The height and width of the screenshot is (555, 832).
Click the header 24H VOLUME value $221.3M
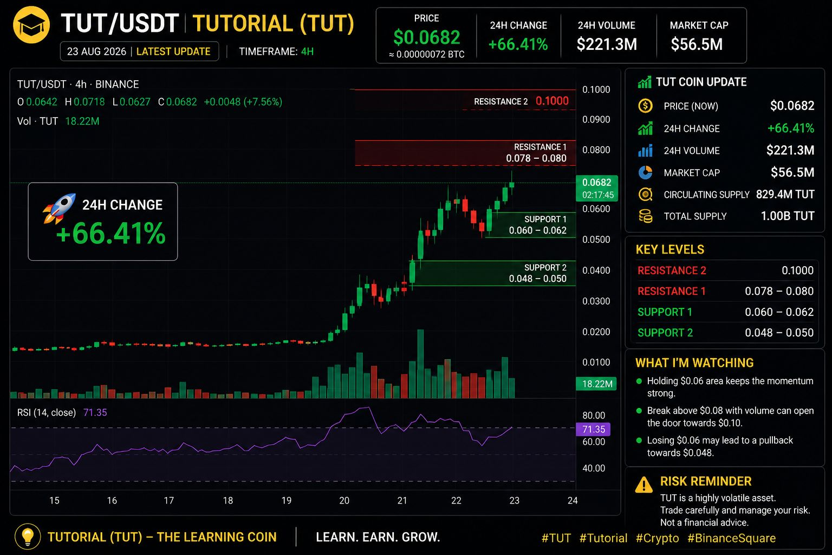point(607,44)
